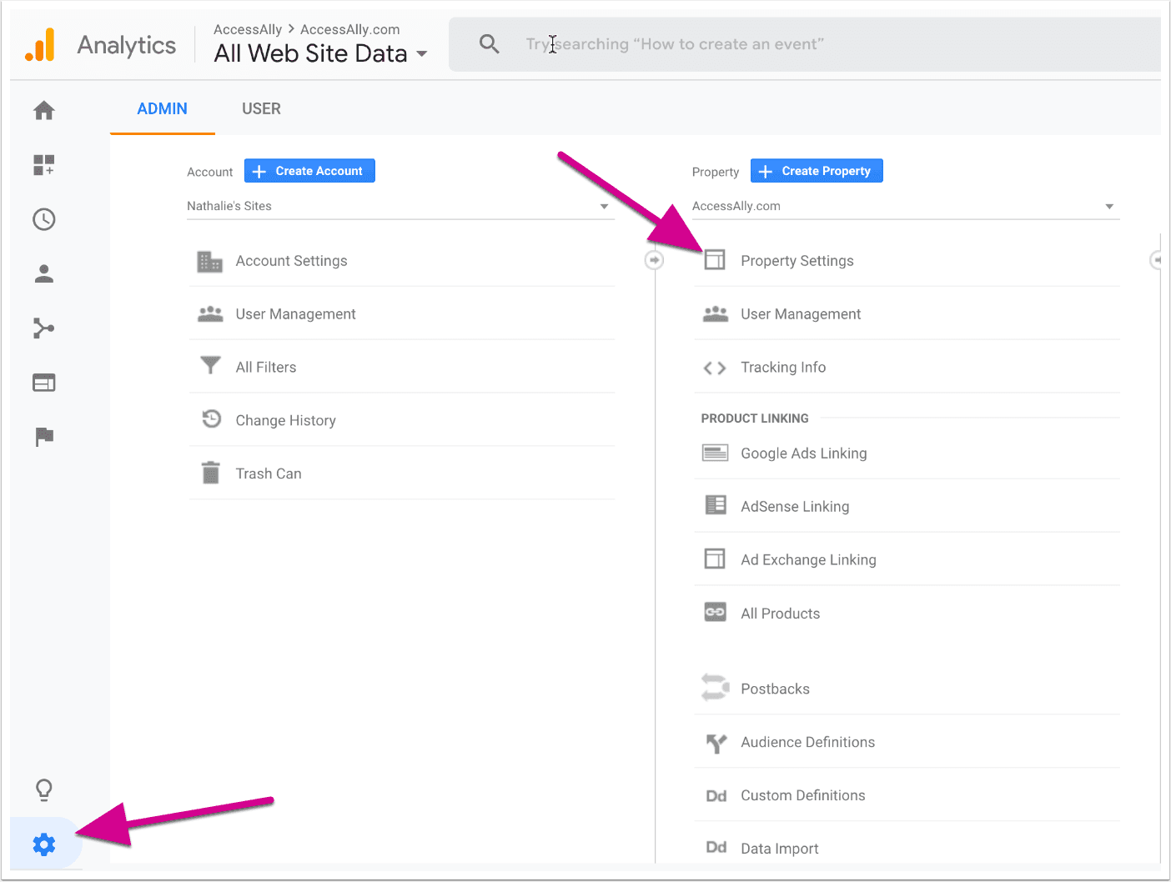Screen dimensions: 1171x882
Task: Click the Create Property button
Action: point(817,171)
